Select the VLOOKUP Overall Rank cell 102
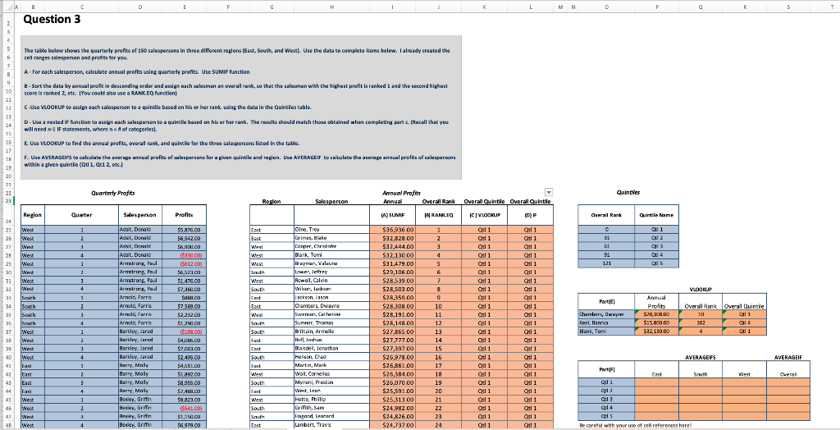Image resolution: width=840 pixels, height=430 pixels. point(701,323)
